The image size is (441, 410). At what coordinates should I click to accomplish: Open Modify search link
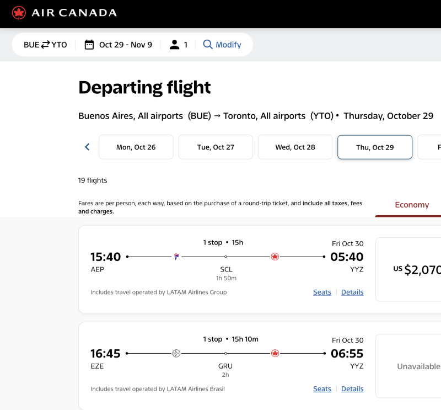point(228,45)
